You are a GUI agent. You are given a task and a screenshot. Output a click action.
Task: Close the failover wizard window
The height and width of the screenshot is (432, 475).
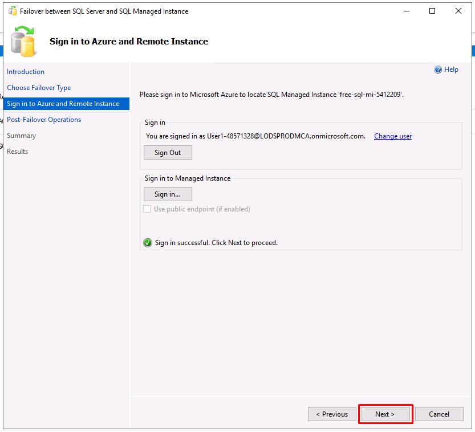(458, 11)
